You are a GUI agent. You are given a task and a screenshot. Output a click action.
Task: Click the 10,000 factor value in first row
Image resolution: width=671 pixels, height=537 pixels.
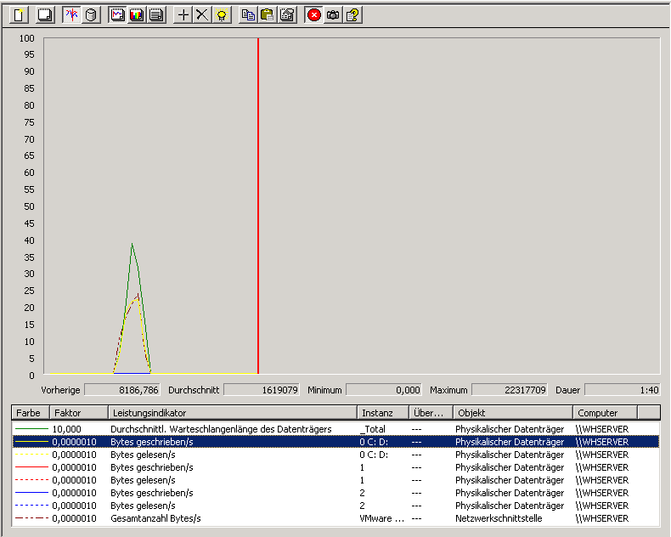click(67, 428)
